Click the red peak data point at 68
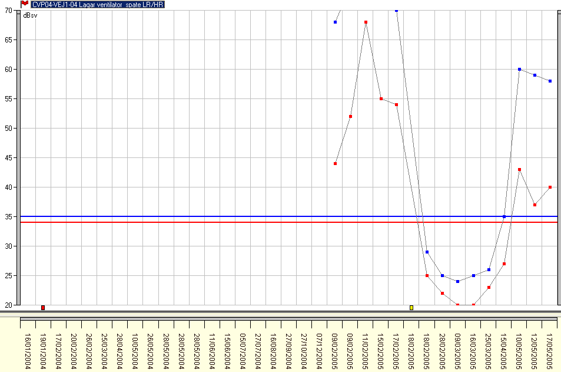Screen dimensions: 561x372 (366, 22)
